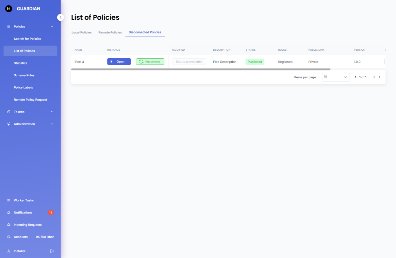Switch to the Remote Policies tab
This screenshot has height=258, width=396.
(x=110, y=32)
